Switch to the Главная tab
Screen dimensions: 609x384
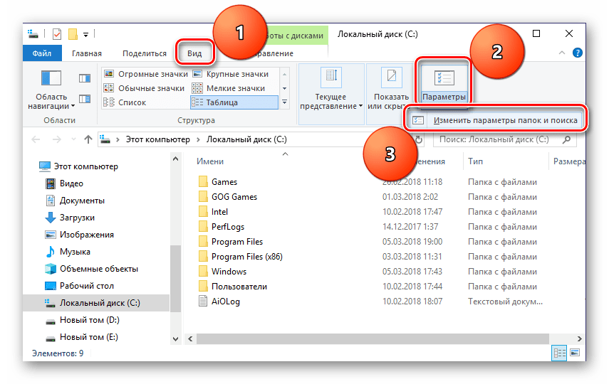(x=87, y=53)
